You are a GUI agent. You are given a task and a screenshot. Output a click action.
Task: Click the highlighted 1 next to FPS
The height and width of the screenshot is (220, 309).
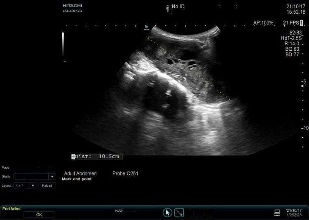coord(301,23)
